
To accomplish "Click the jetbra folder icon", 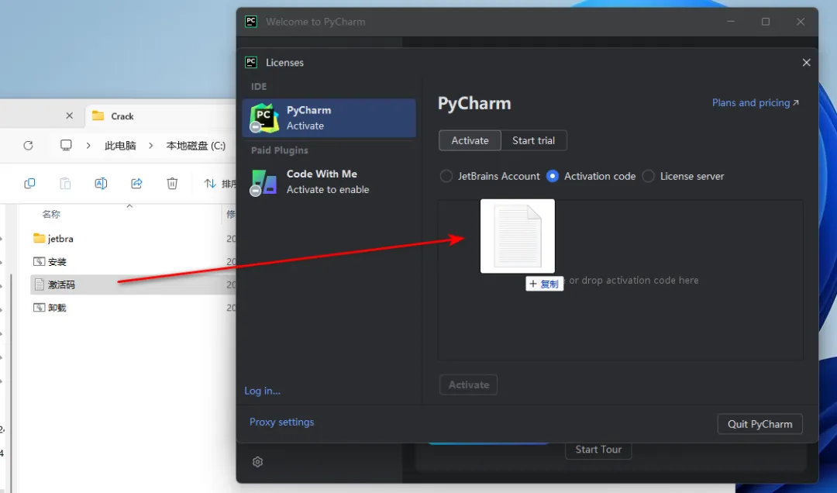I will click(x=39, y=238).
